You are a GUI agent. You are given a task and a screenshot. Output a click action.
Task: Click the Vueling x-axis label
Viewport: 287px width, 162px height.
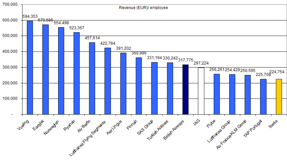(23, 125)
